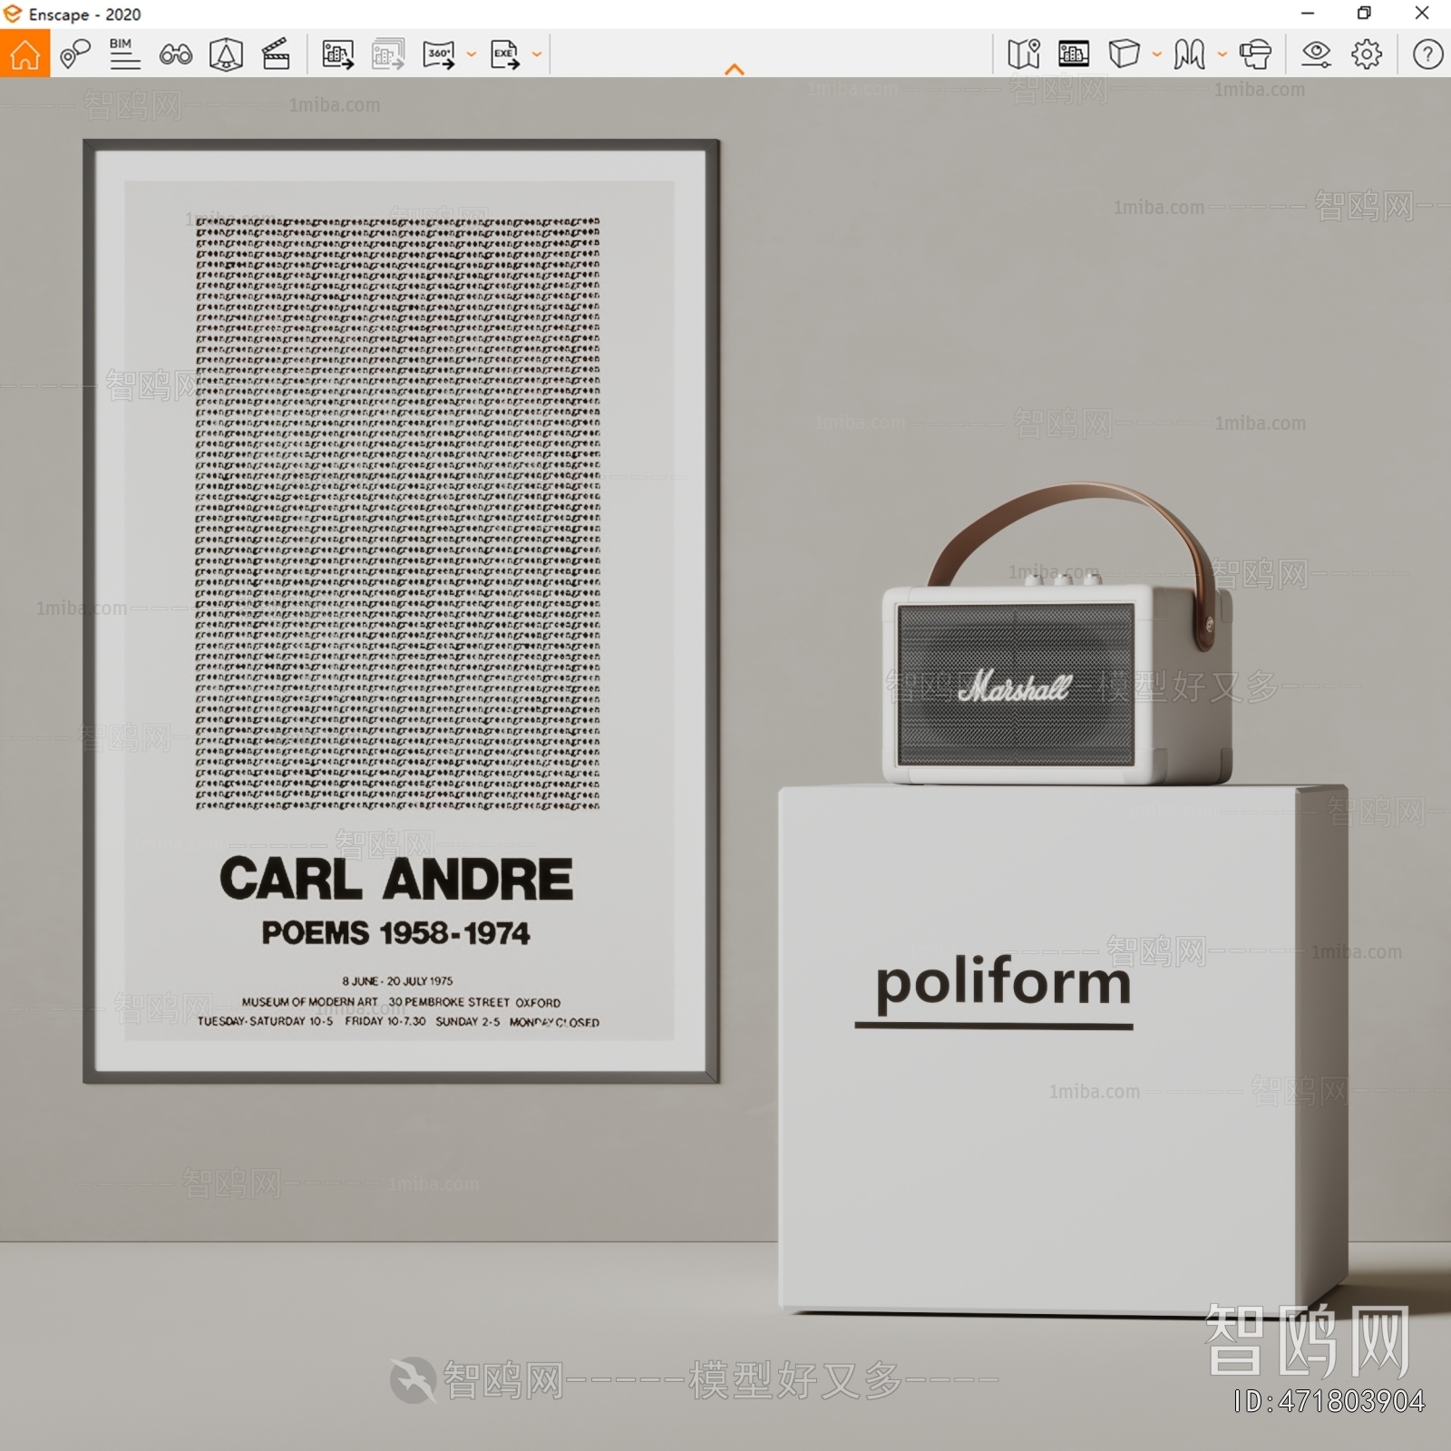Screen dimensions: 1451x1451
Task: Open the Asset Library building icon
Action: click(x=1074, y=54)
